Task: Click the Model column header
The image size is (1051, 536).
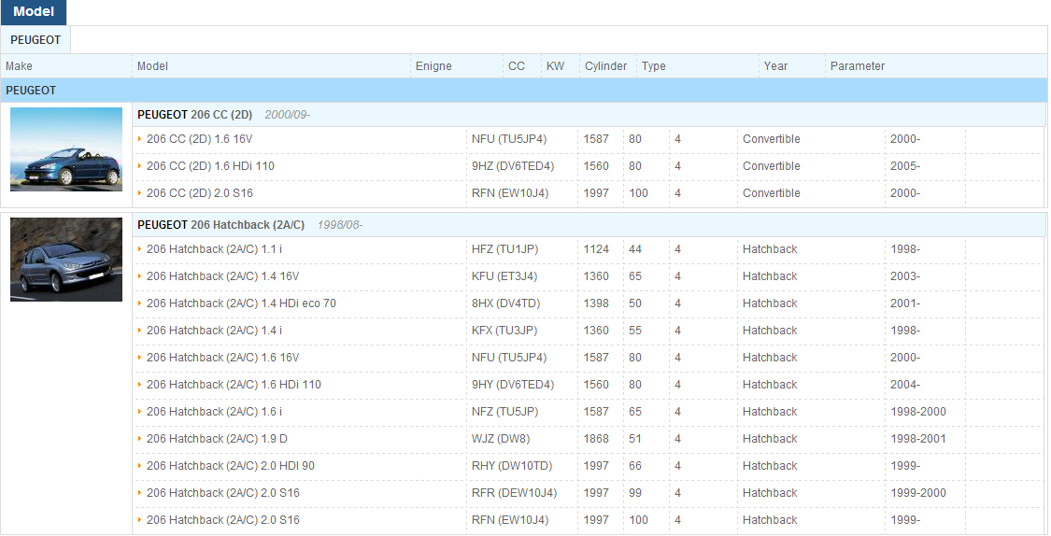Action: [153, 66]
